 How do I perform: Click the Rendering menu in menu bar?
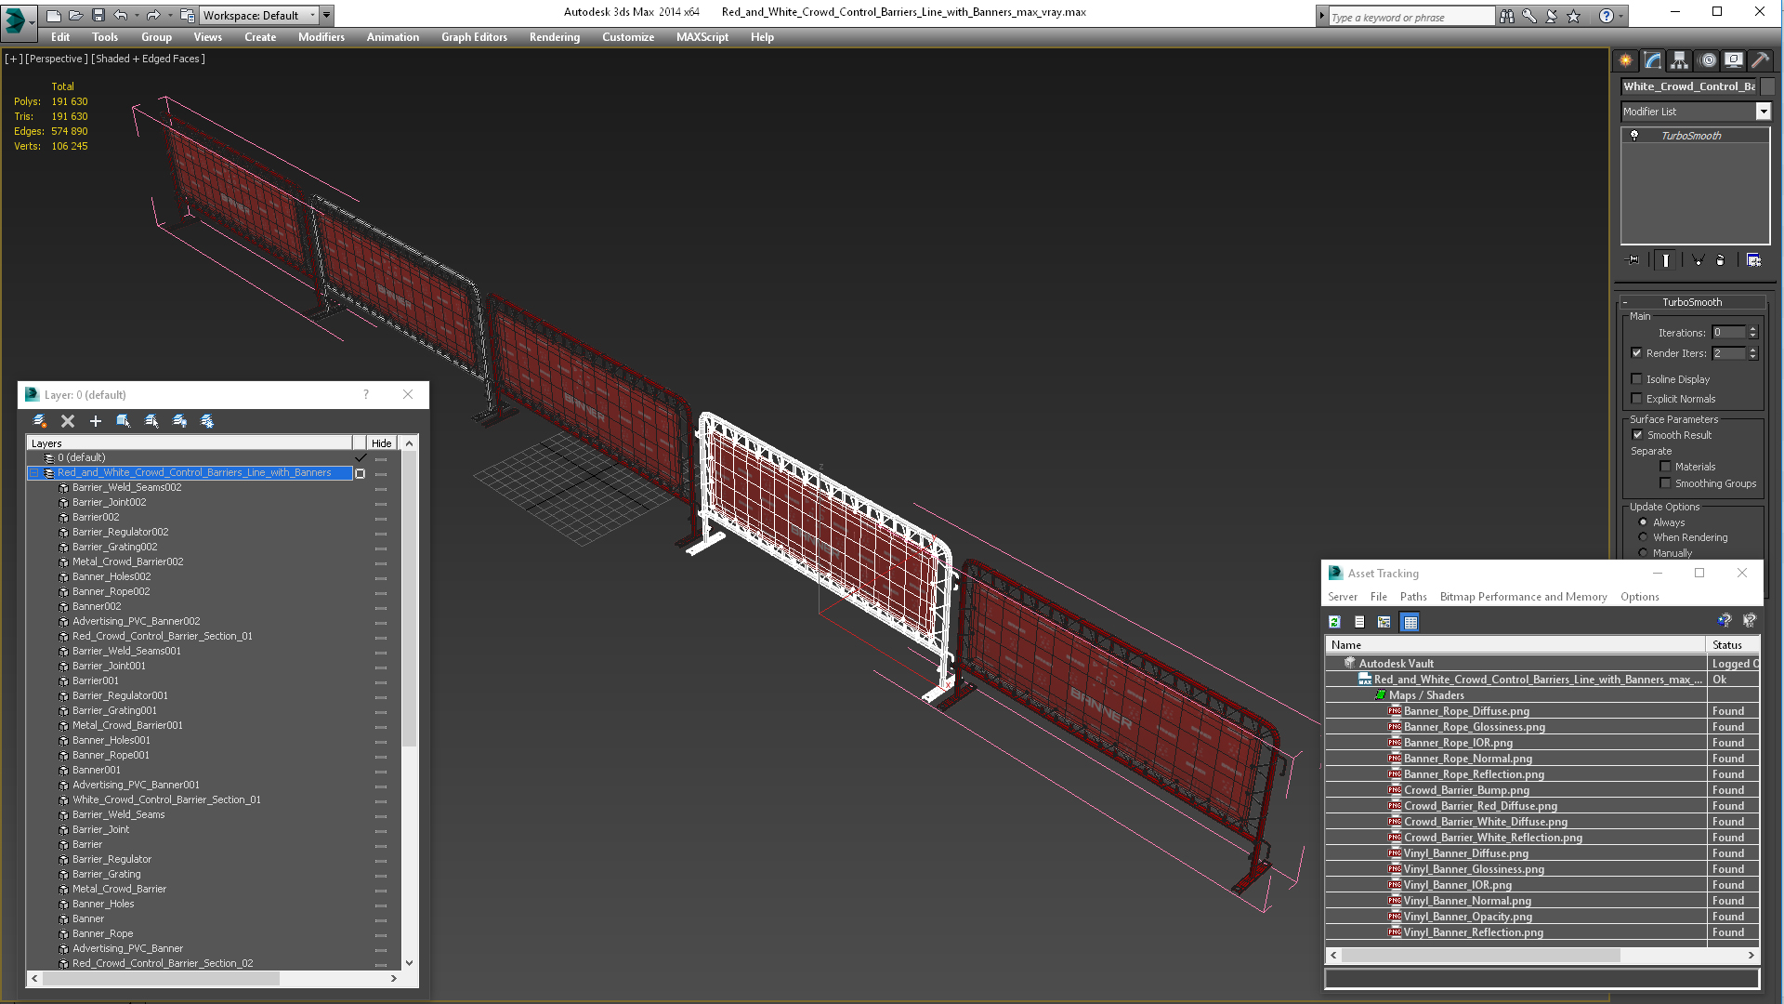554,37
